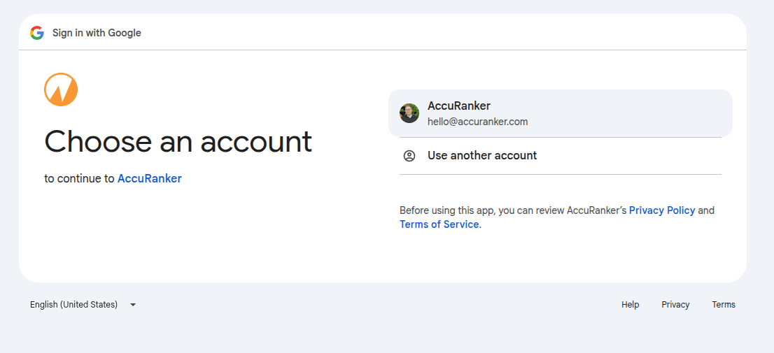
Task: Open the AccuRanker link after 'to continue to'
Action: (x=150, y=178)
